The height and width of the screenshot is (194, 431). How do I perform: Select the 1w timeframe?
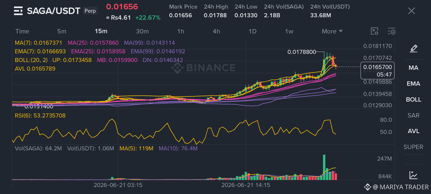(289, 31)
